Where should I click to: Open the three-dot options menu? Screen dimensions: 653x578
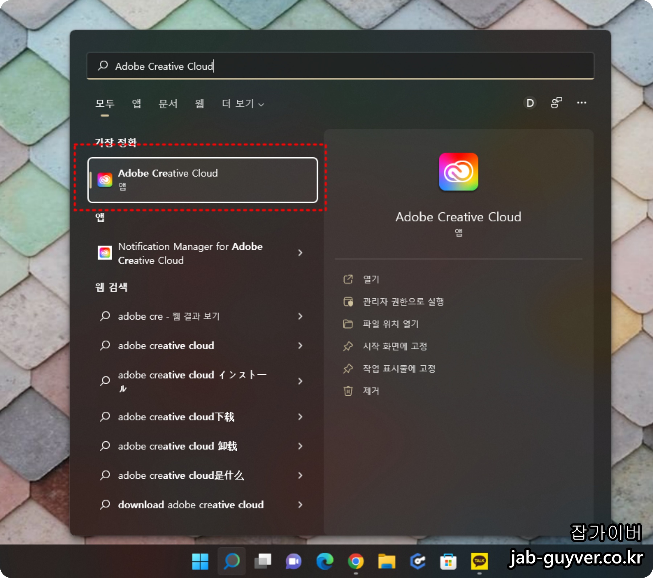click(x=582, y=103)
